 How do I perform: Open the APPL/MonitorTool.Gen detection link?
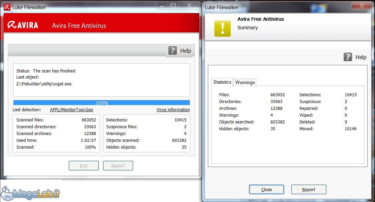click(x=71, y=110)
